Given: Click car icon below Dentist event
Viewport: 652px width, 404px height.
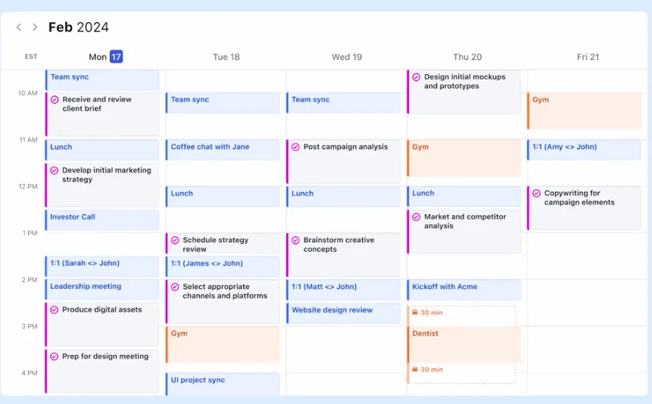Looking at the screenshot, I should pos(414,369).
